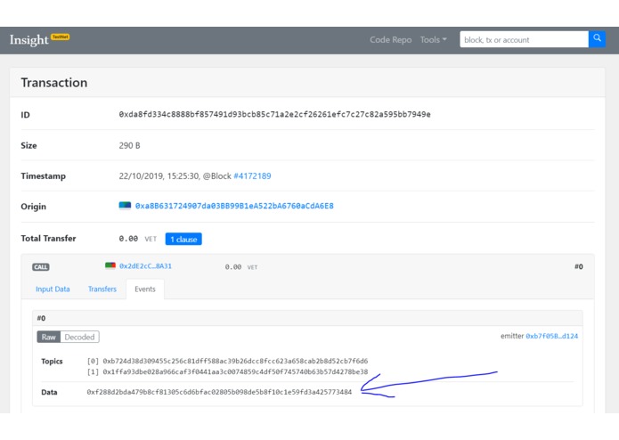Click the TestNet badge
The image size is (619, 440).
61,37
